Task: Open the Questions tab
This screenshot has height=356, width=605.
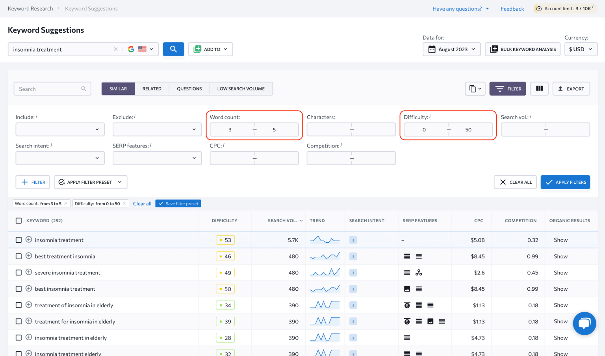Action: click(189, 89)
